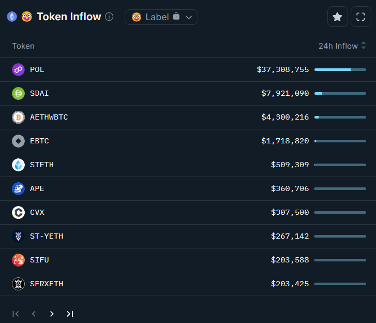This screenshot has width=376, height=323.
Task: Click the Ethereum chain icon in header
Action: (x=12, y=17)
